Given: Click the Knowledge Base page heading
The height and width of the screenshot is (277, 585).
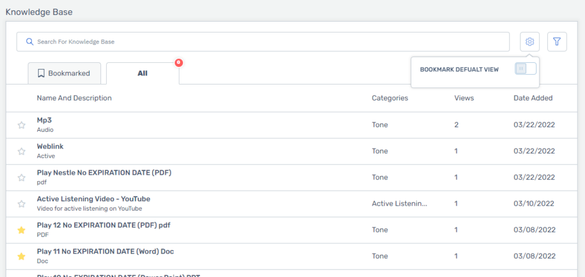Looking at the screenshot, I should coord(39,12).
